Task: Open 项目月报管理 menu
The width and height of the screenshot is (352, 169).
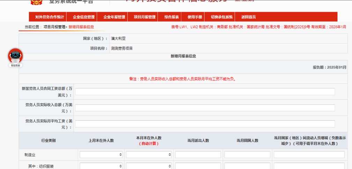Action: [144, 17]
